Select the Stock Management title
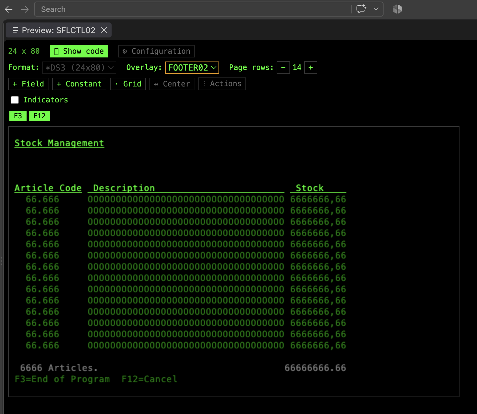477x414 pixels. [x=59, y=143]
